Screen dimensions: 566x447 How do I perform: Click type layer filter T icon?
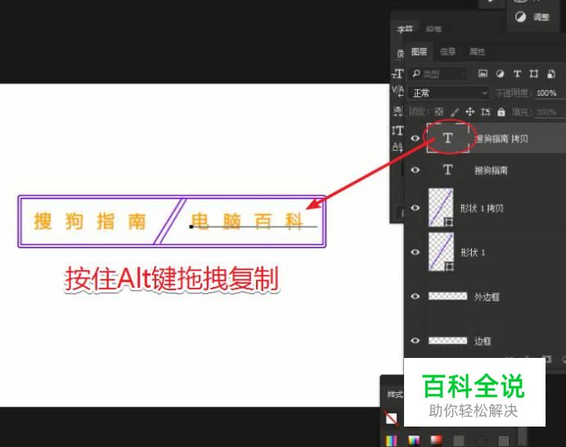pyautogui.click(x=517, y=74)
